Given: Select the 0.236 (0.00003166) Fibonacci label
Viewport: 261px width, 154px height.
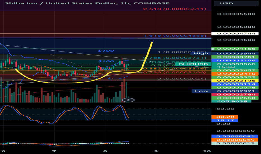Looking at the screenshot, I should pos(175,73).
